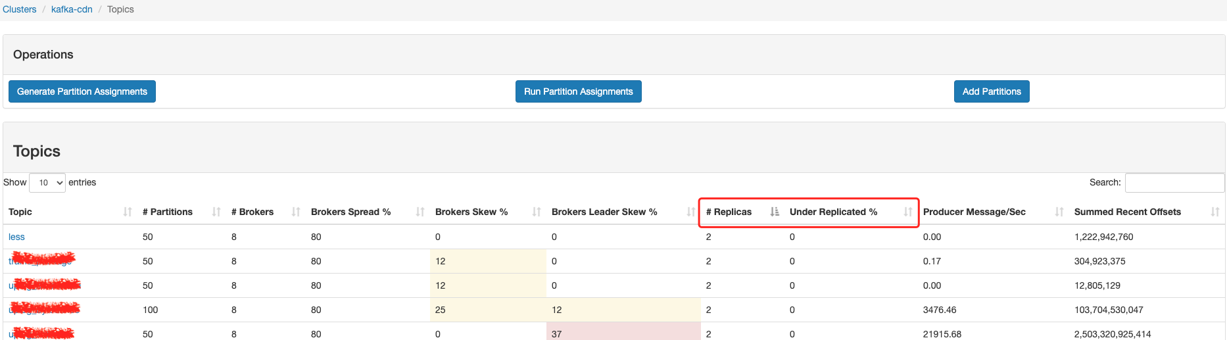Screen dimensions: 1227x340
Task: Click the Under Replicated % header text
Action: click(833, 212)
